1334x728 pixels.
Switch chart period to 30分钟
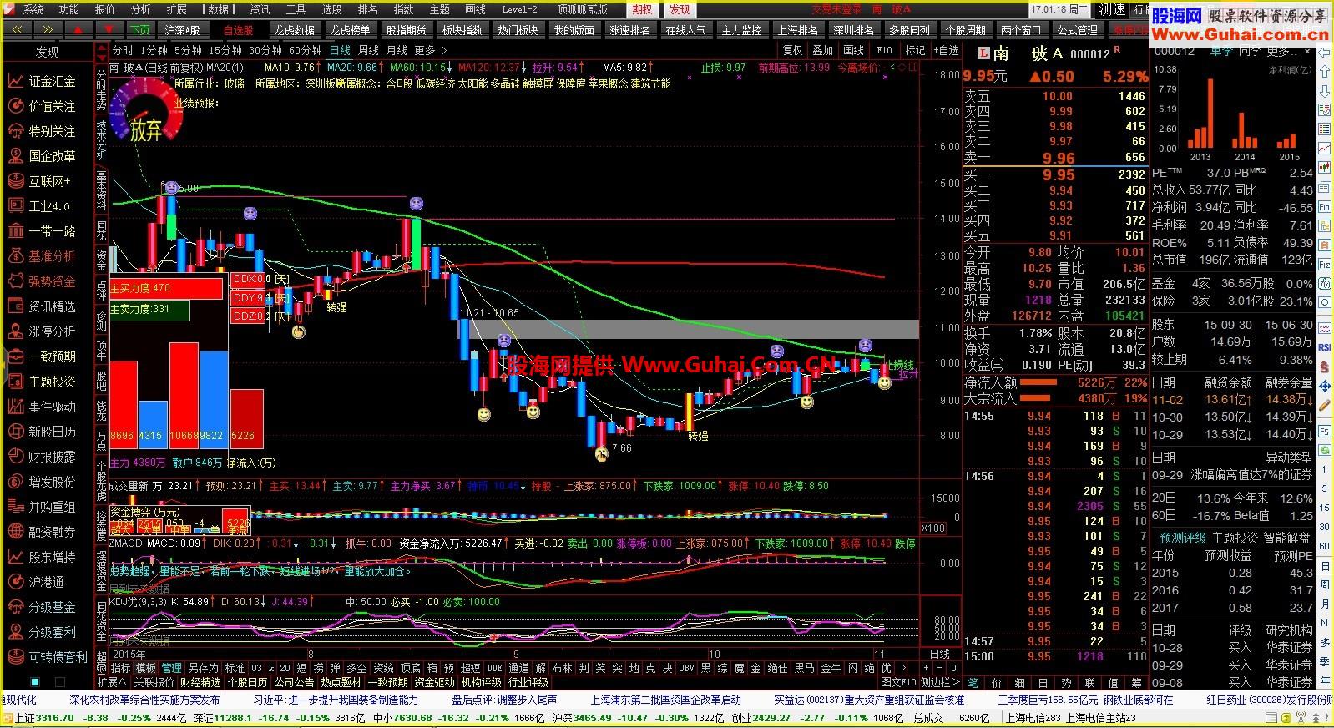click(265, 51)
